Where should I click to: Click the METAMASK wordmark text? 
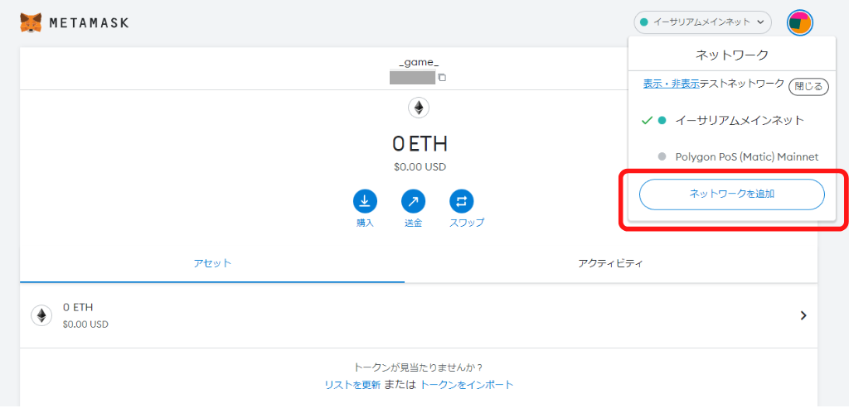click(x=89, y=23)
